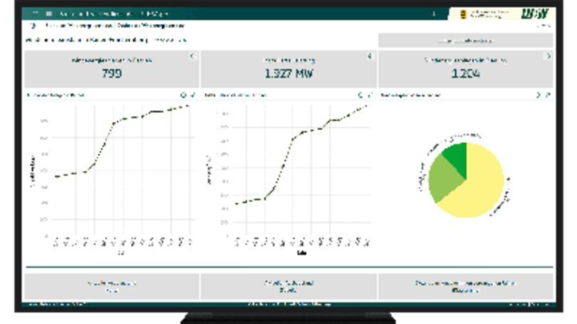
Task: Click the footer link at the bottom right
Action: click(x=527, y=305)
